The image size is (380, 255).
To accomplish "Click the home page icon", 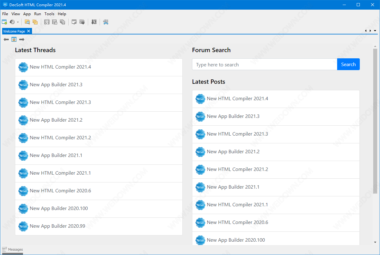I will (x=14, y=39).
